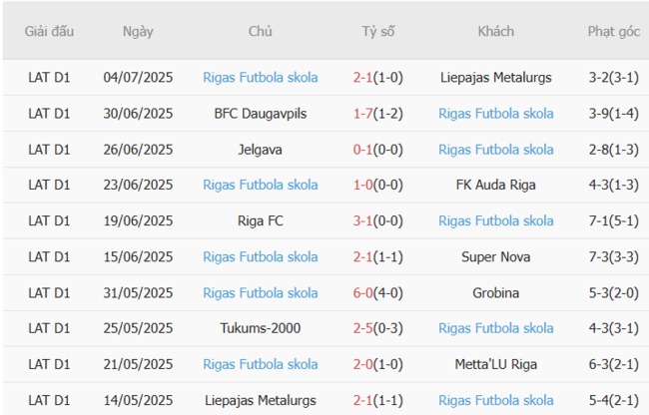Open the Super Nova team link
The image size is (649, 415).
[x=495, y=256]
